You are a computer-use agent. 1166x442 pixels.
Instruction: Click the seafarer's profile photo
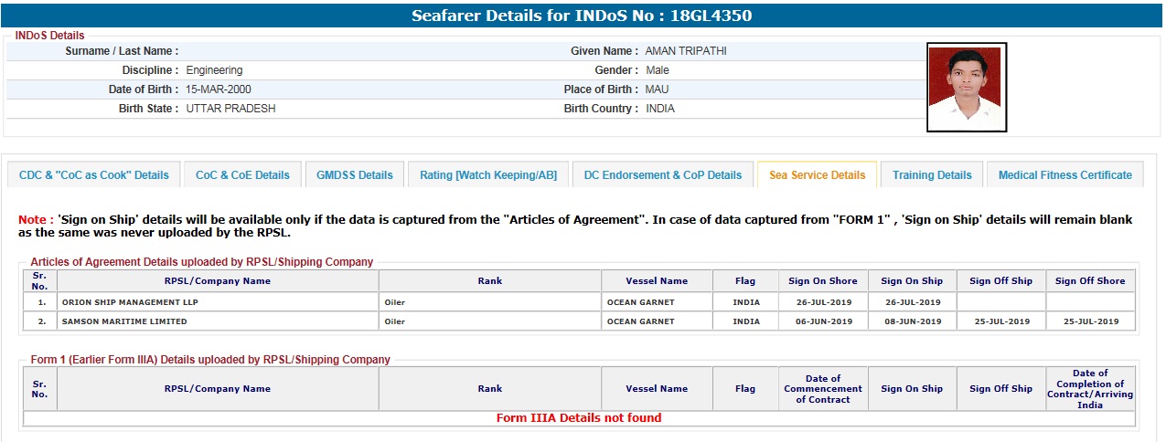(x=966, y=88)
